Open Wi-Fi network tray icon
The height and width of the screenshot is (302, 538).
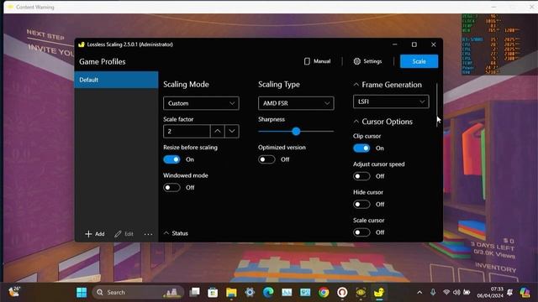(x=446, y=292)
